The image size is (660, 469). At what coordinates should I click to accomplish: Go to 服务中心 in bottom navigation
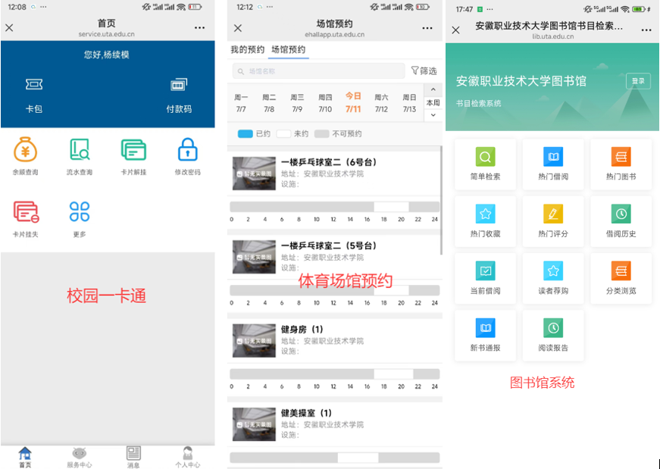tap(79, 457)
